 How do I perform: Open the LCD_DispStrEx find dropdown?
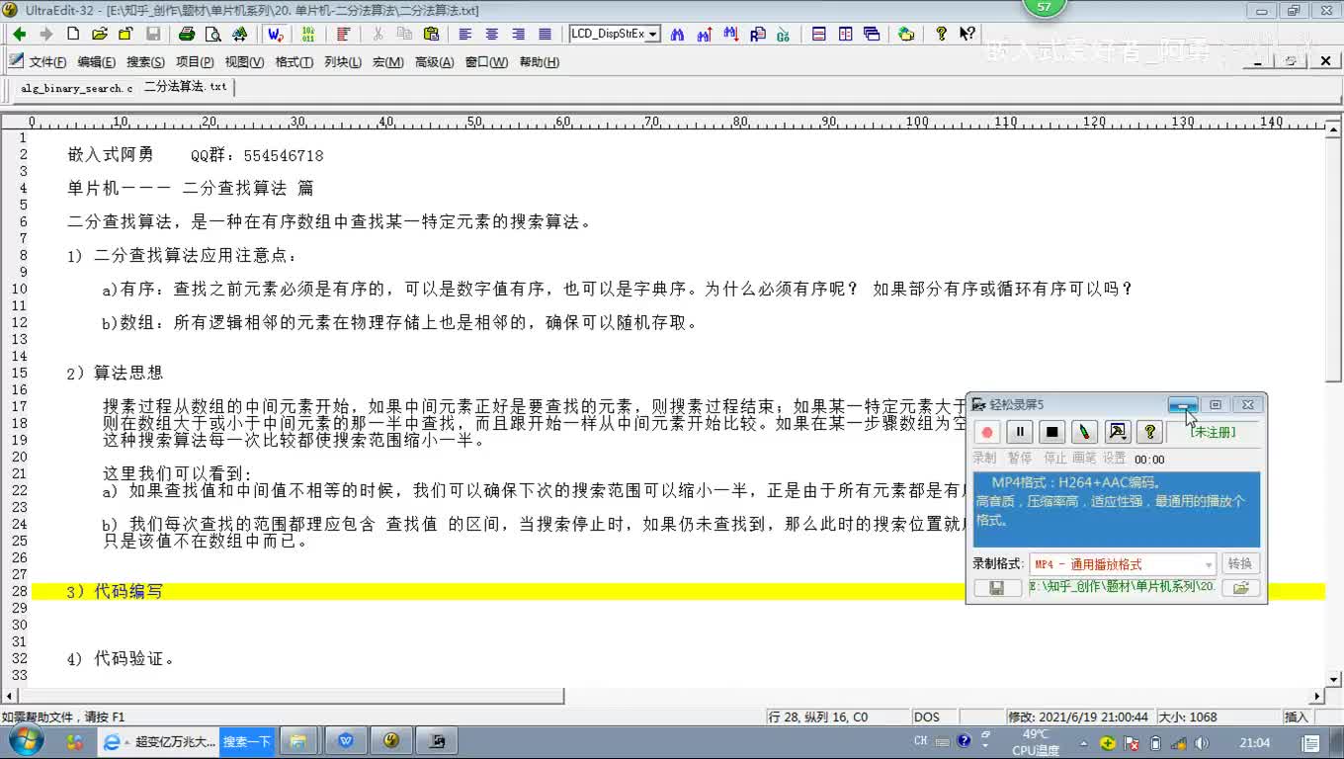click(653, 34)
